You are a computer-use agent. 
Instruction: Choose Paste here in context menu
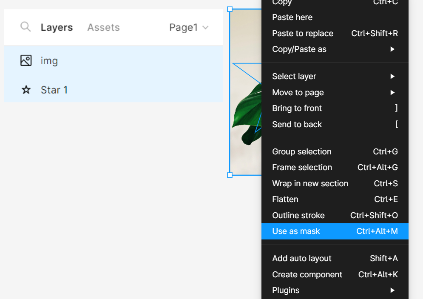coord(335,17)
